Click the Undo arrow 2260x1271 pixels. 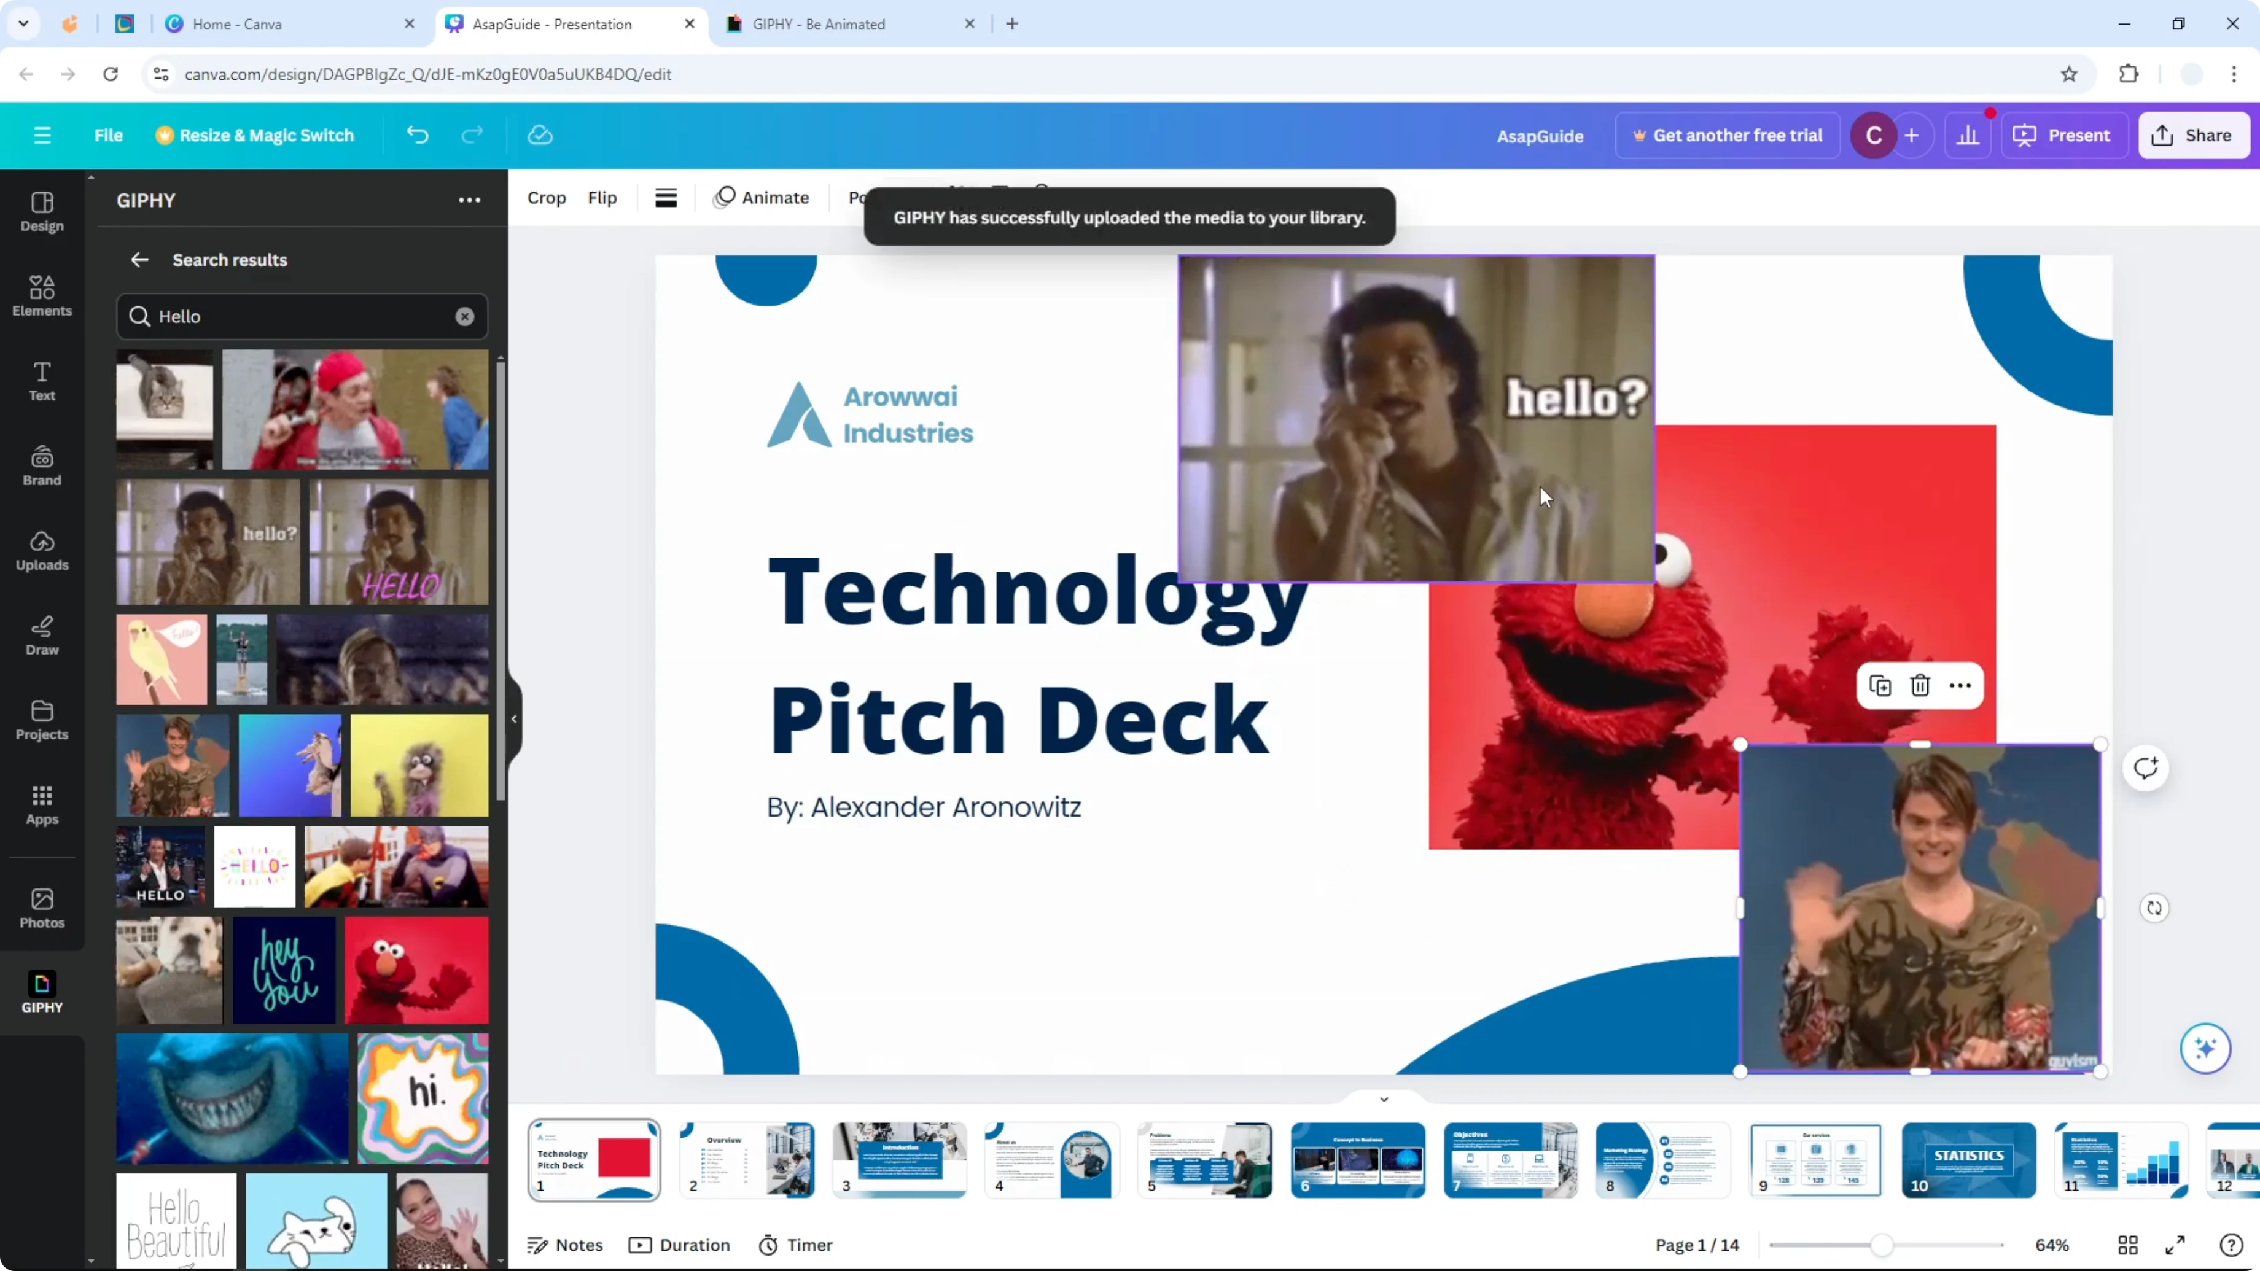[418, 135]
